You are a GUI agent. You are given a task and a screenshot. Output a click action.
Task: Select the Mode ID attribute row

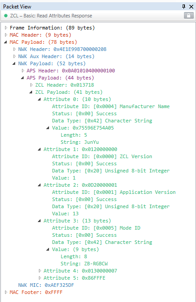[96, 228]
